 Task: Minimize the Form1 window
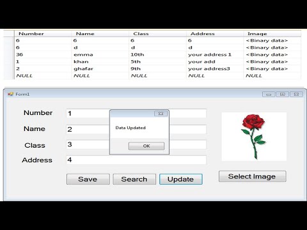(x=269, y=95)
